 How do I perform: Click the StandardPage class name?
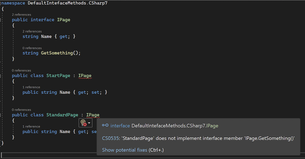click(x=62, y=115)
